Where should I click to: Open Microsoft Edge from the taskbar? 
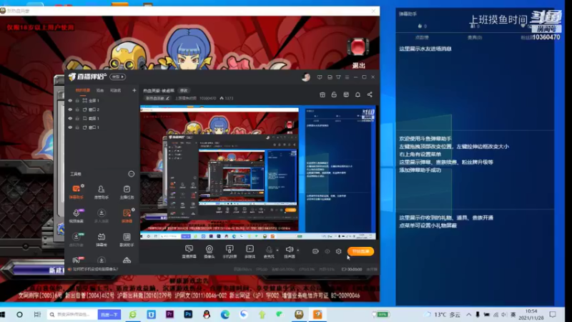pyautogui.click(x=225, y=314)
